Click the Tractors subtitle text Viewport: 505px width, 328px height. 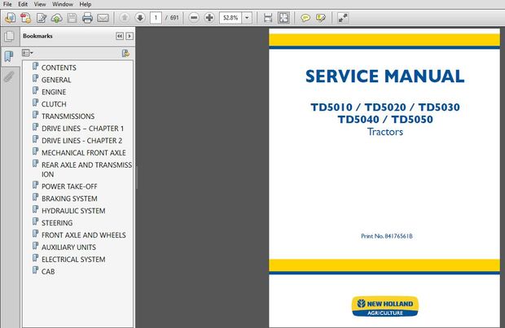[385, 132]
